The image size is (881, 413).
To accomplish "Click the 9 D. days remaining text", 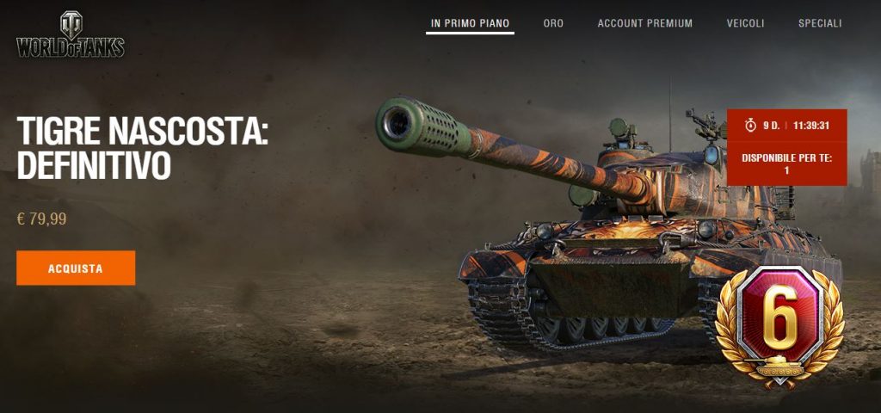I will tap(771, 126).
